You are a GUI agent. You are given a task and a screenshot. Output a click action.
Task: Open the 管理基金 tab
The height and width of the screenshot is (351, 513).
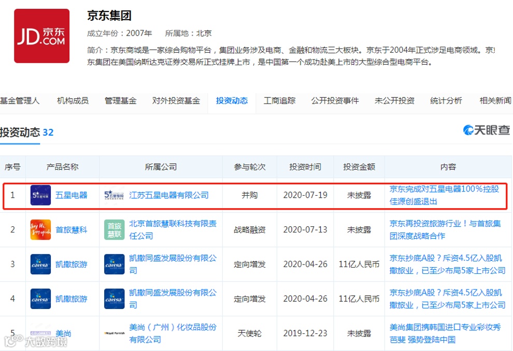[x=120, y=100]
